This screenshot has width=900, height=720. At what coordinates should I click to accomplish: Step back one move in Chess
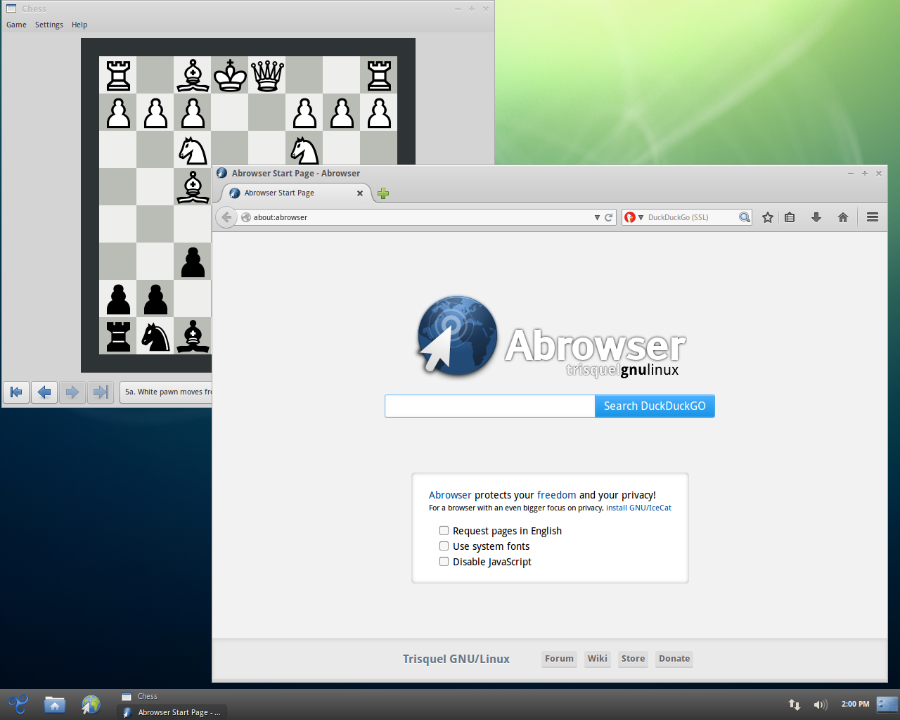(44, 392)
